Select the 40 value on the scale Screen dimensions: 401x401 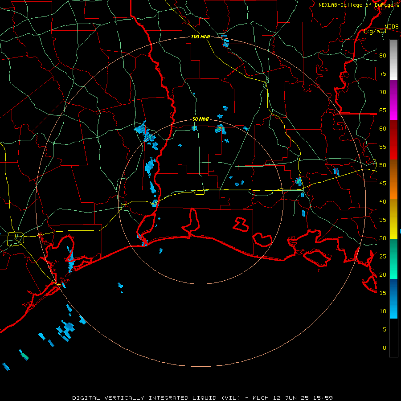[x=383, y=201]
